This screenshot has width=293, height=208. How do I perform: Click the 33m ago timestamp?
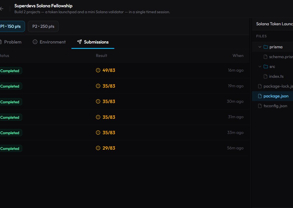(x=235, y=132)
